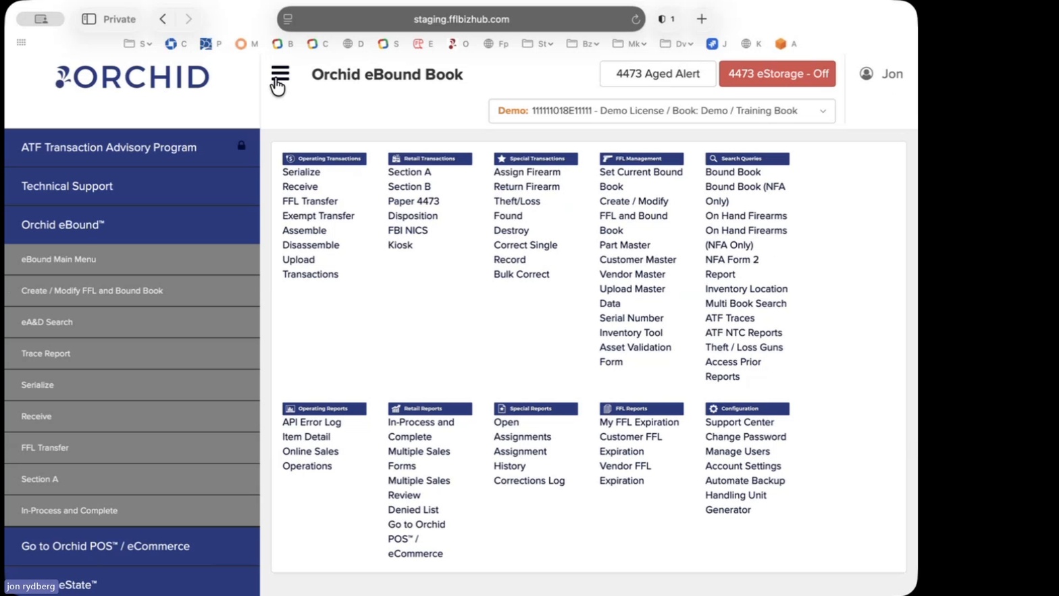Expand the Bz bookmarks folder

tap(582, 43)
